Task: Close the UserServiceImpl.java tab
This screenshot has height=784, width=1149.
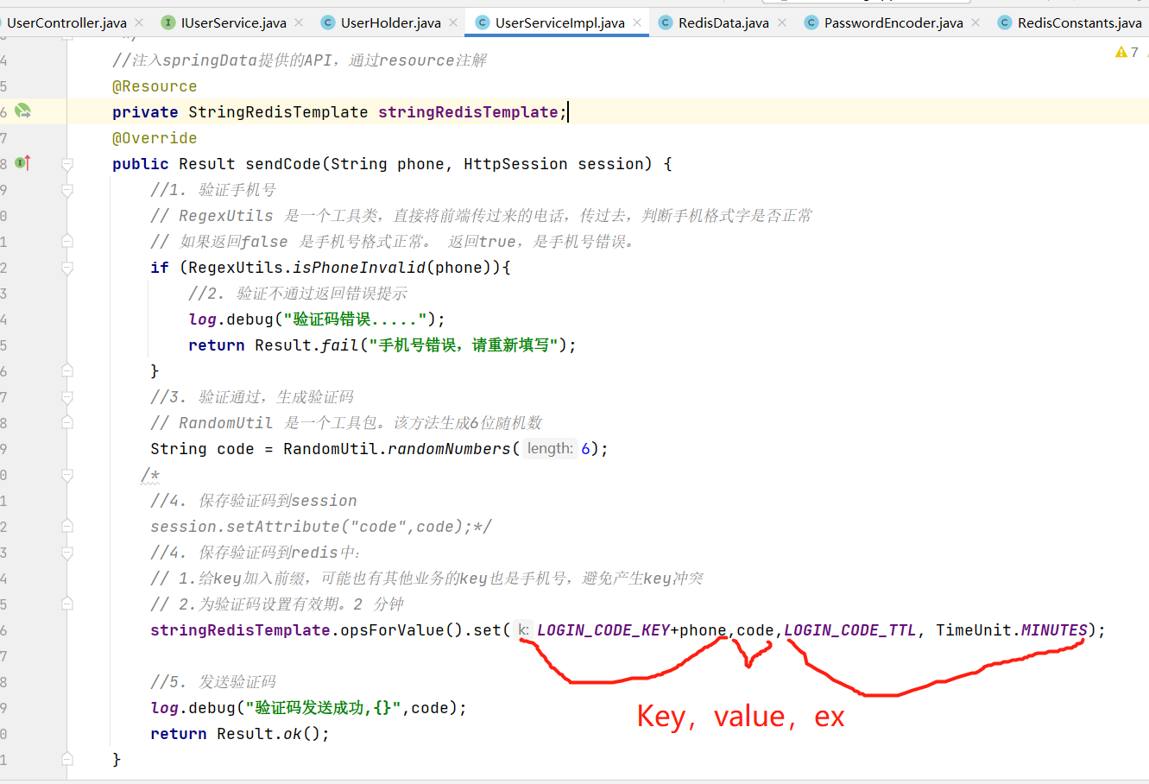Action: coord(637,22)
